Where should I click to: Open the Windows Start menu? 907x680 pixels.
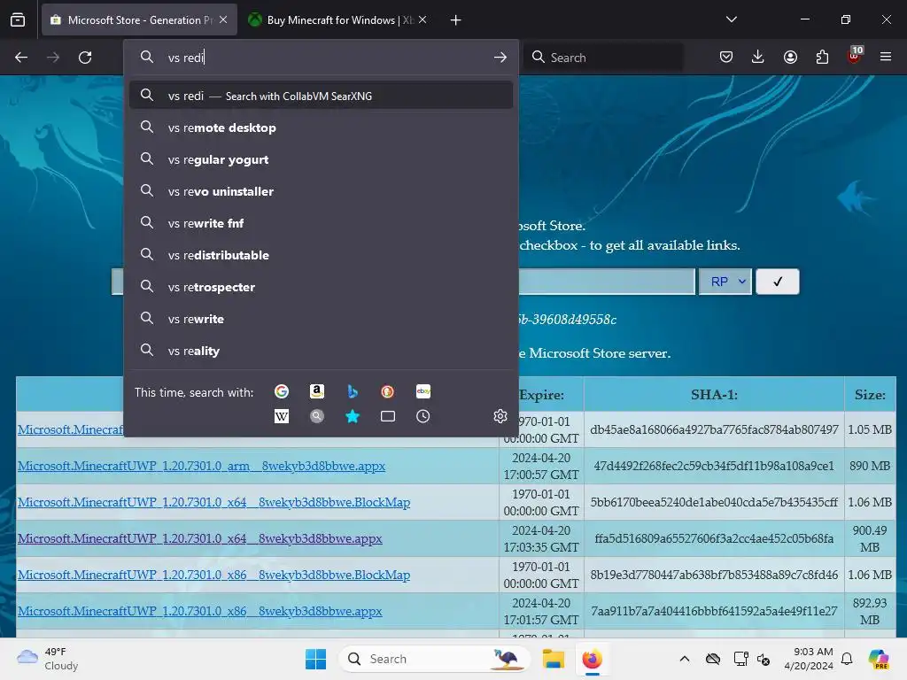coord(315,659)
